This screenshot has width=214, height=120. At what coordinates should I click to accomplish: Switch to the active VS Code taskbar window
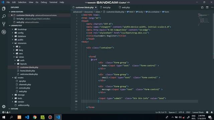tap(58, 117)
